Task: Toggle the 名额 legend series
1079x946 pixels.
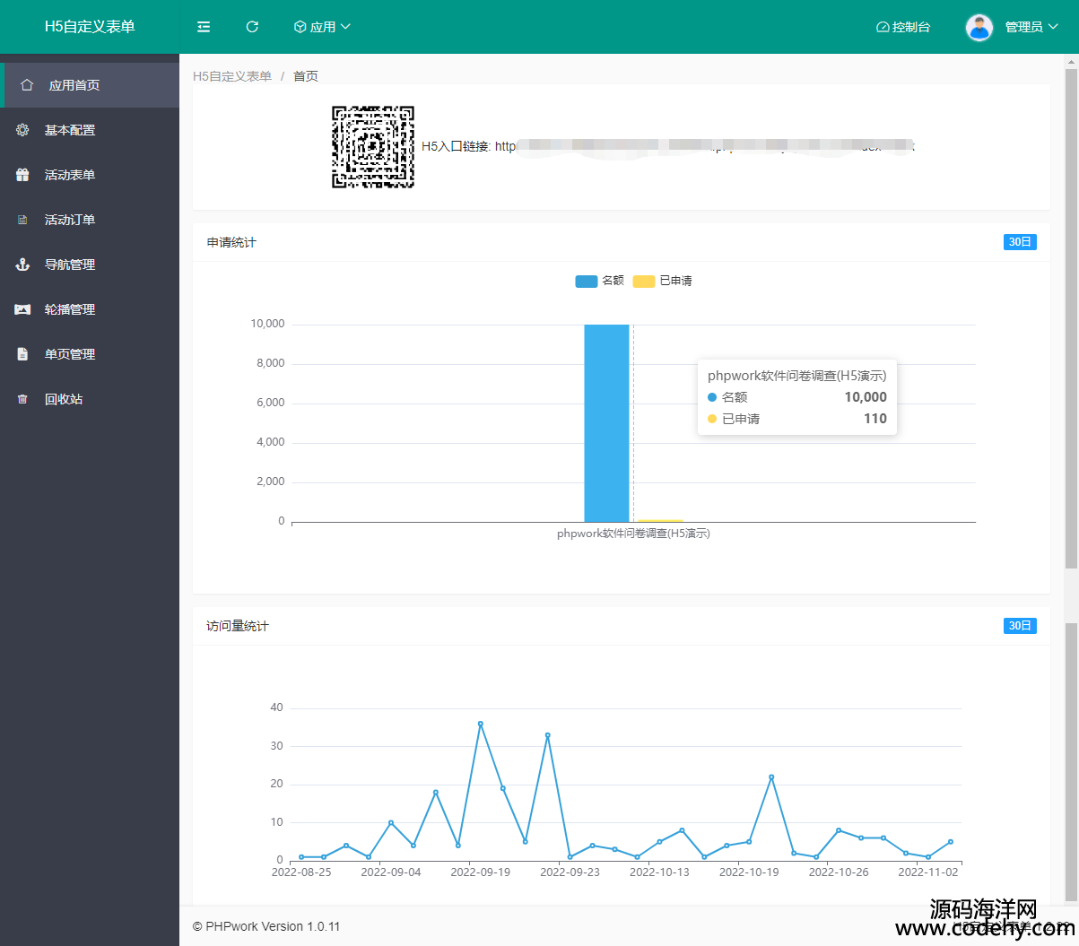Action: [x=599, y=281]
